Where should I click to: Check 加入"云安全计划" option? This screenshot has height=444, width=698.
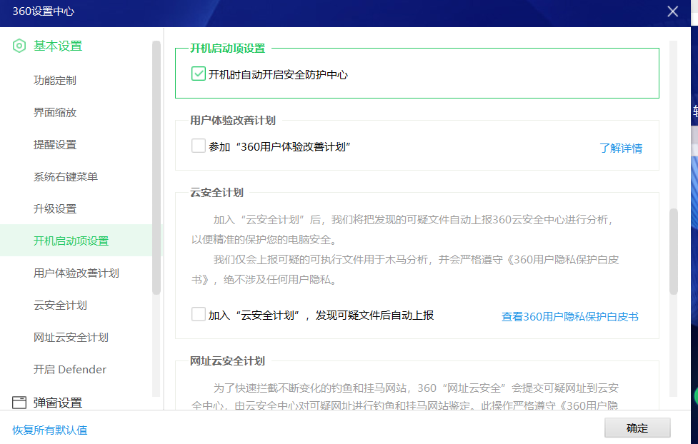click(198, 313)
